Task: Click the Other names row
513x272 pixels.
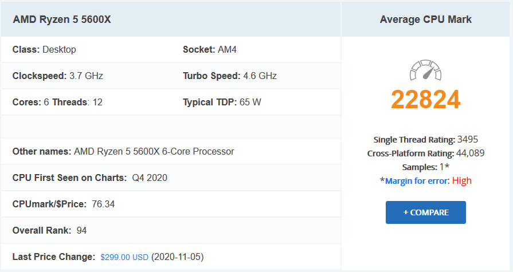Action: click(123, 152)
